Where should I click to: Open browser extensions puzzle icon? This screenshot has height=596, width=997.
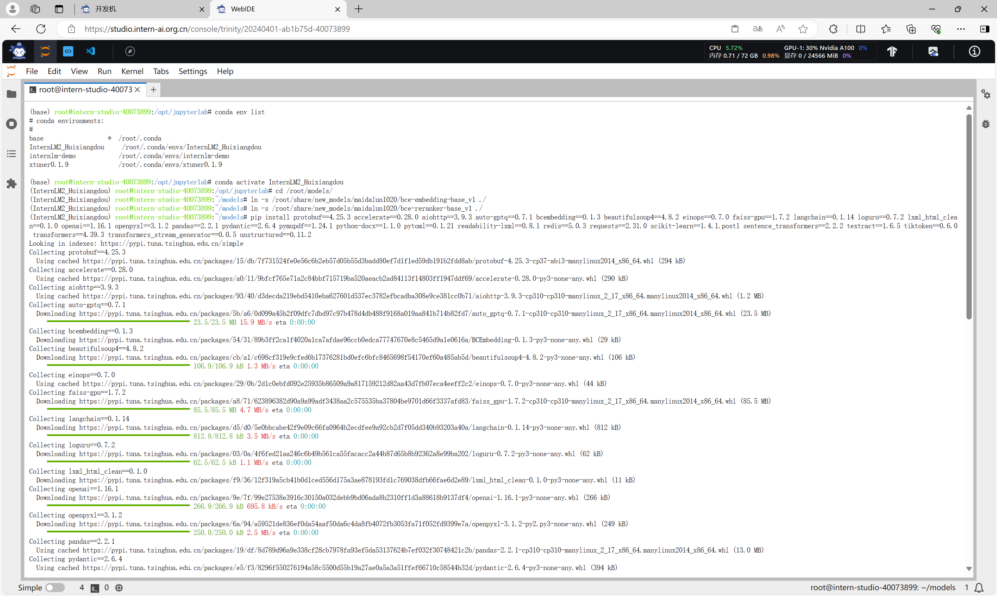(833, 29)
